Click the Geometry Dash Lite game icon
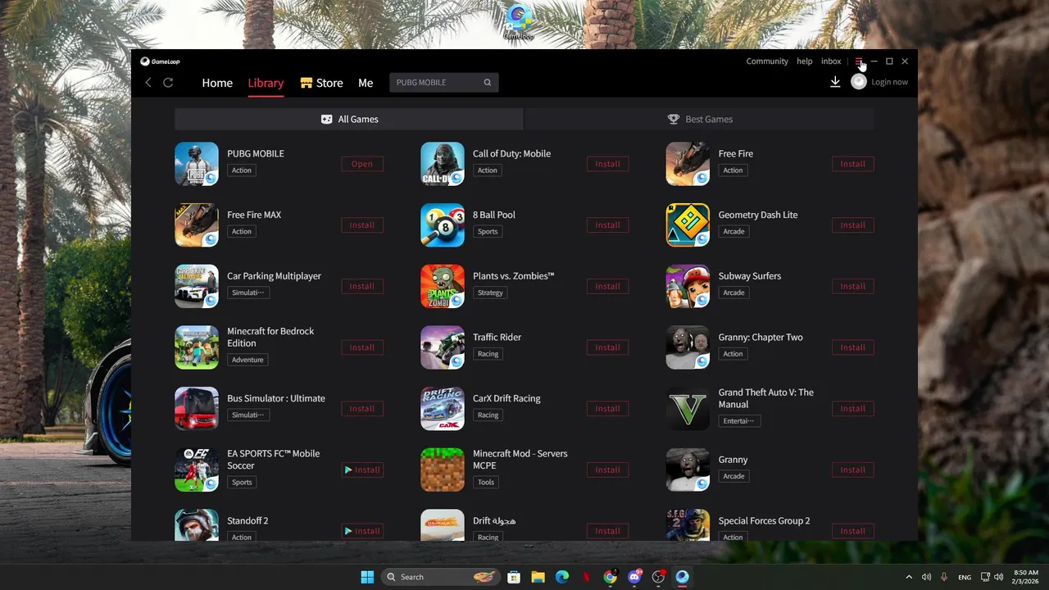This screenshot has height=590, width=1049. coord(688,225)
